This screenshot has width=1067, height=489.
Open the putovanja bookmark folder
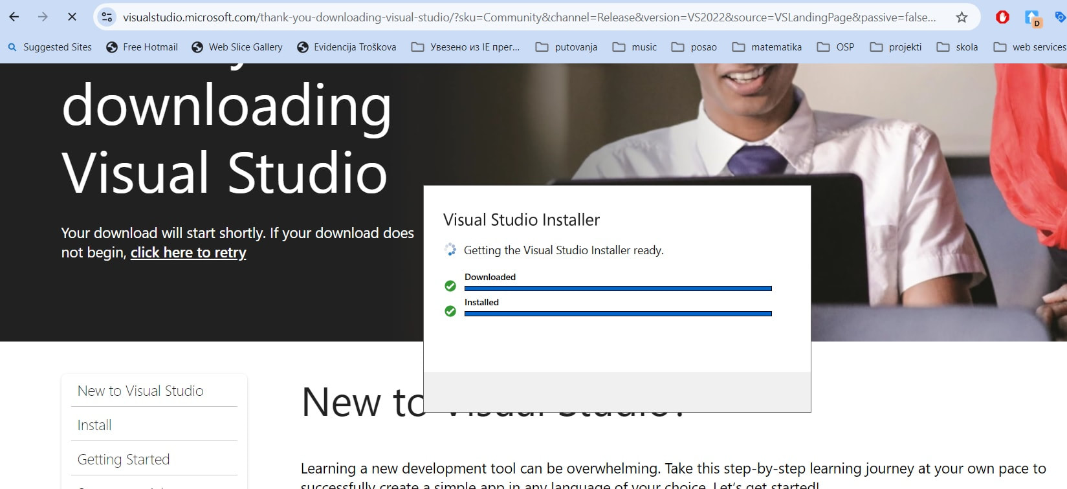pyautogui.click(x=567, y=47)
